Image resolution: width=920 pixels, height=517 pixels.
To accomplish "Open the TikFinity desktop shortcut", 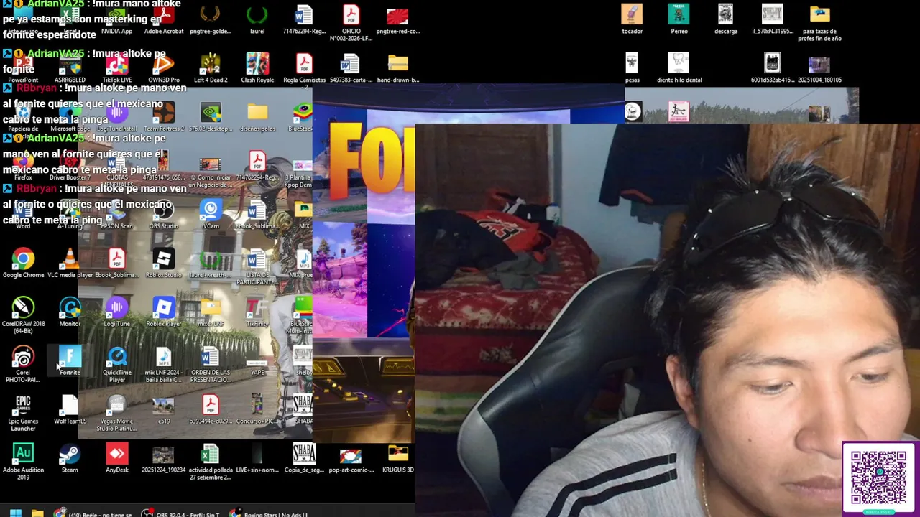I will pos(257,312).
